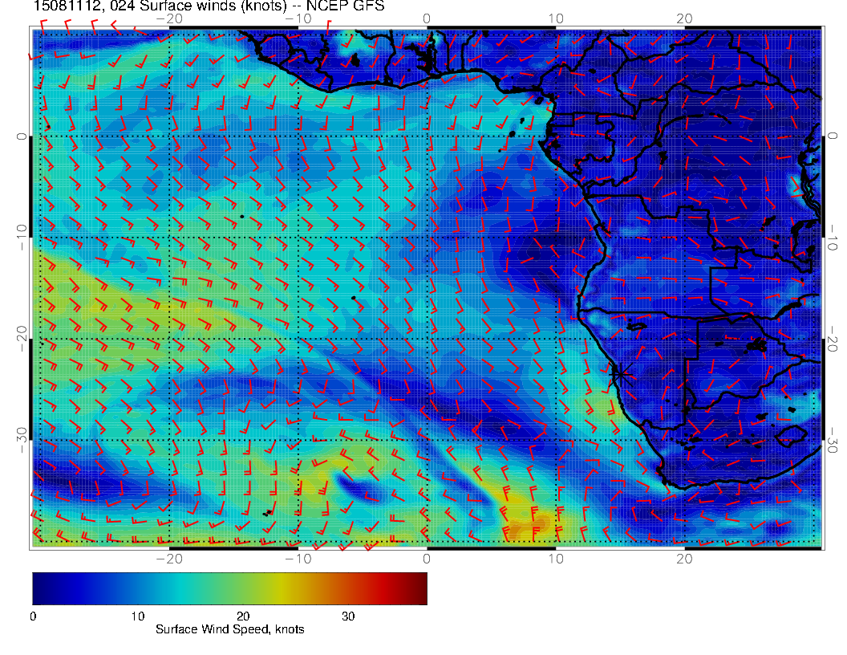Click the bottom axis longitude label 20
The width and height of the screenshot is (847, 655).
pyautogui.click(x=684, y=559)
